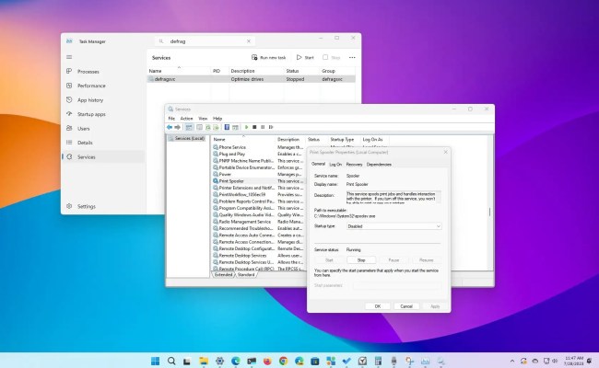The width and height of the screenshot is (599, 368).
Task: Open Search from the taskbar magnifier
Action: 171,361
